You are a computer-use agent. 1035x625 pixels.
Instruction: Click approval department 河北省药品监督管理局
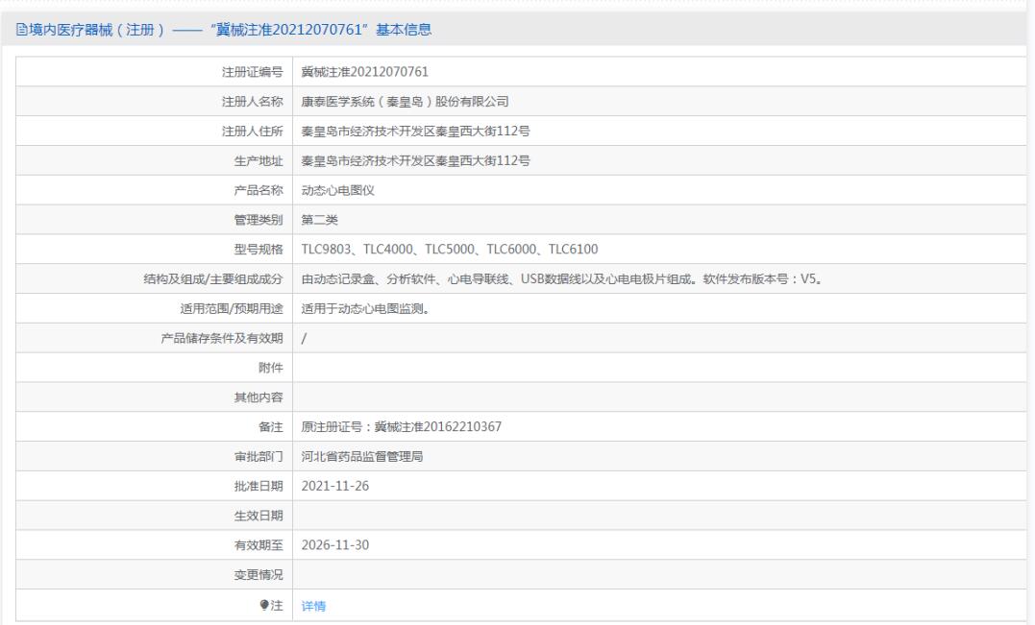pos(361,456)
